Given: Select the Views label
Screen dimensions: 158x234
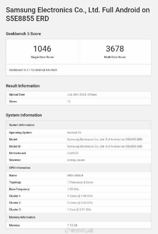Looking at the screenshot, I should [13, 101].
